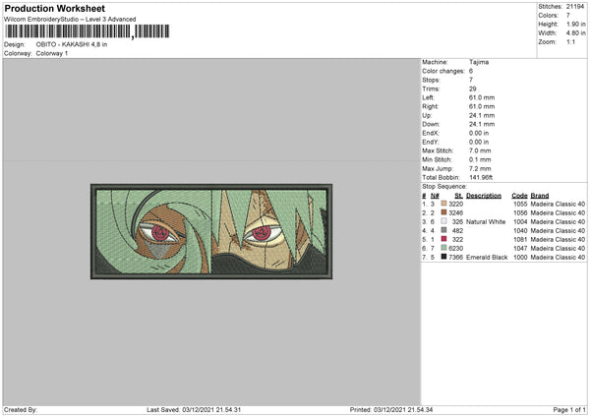
Task: Click the Zoom 1:1 value
Action: [570, 42]
